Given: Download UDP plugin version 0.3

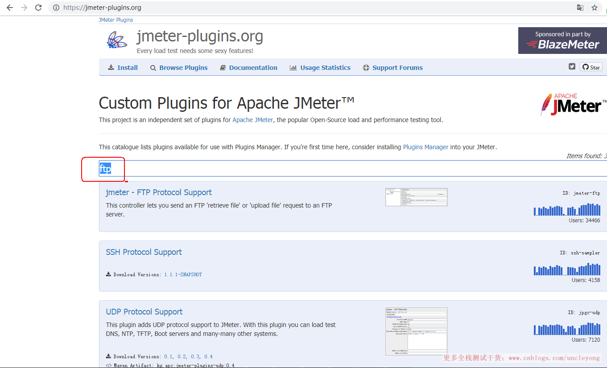Looking at the screenshot, I should (195, 356).
